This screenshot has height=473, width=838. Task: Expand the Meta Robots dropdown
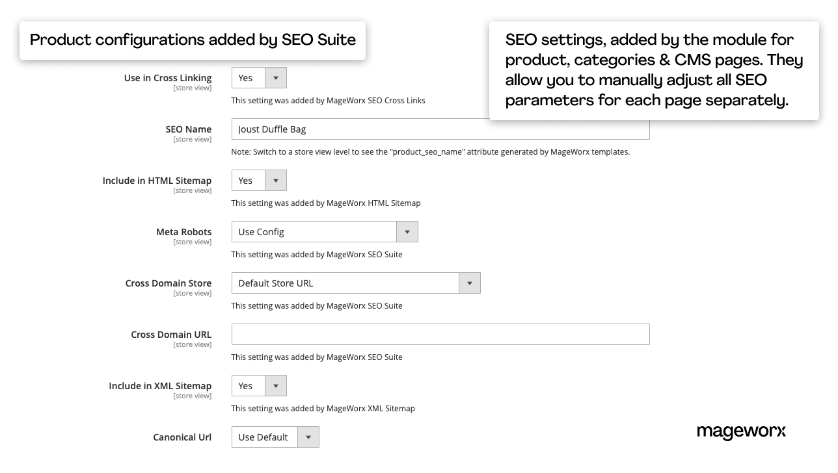(407, 231)
